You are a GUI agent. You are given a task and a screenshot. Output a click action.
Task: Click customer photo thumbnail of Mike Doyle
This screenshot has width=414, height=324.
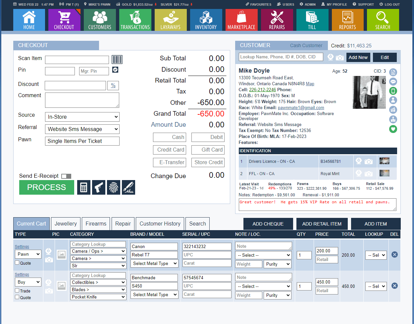(x=369, y=92)
